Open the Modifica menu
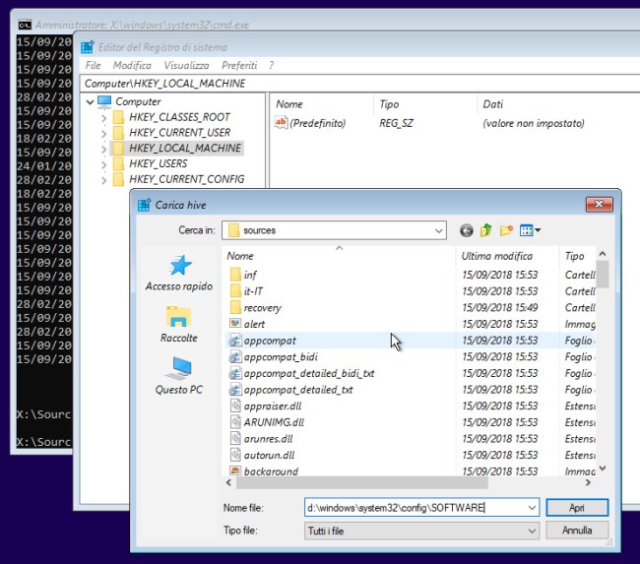 pyautogui.click(x=132, y=65)
